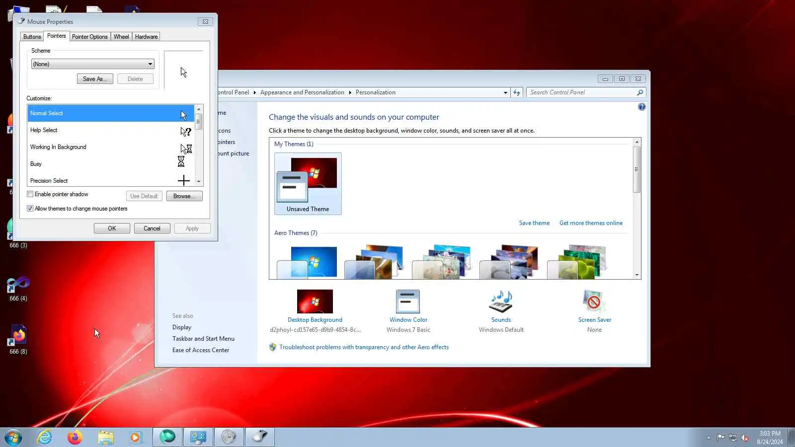Click the Save theme link
795x447 pixels.
[x=534, y=223]
